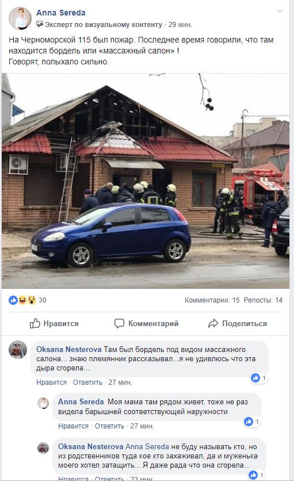Screen dimensions: 294x482
Task: View the list of 30 reactions
Action: pos(43,300)
